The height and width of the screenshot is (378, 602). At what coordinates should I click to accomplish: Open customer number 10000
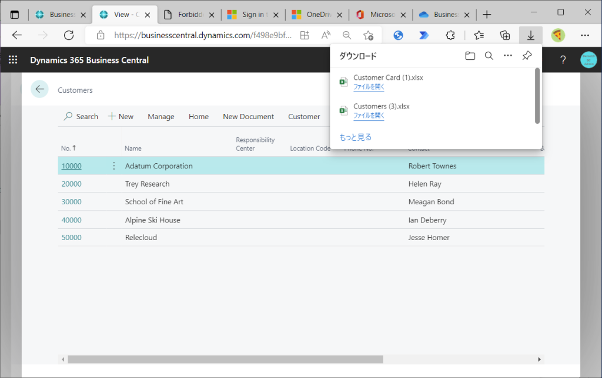pyautogui.click(x=71, y=166)
